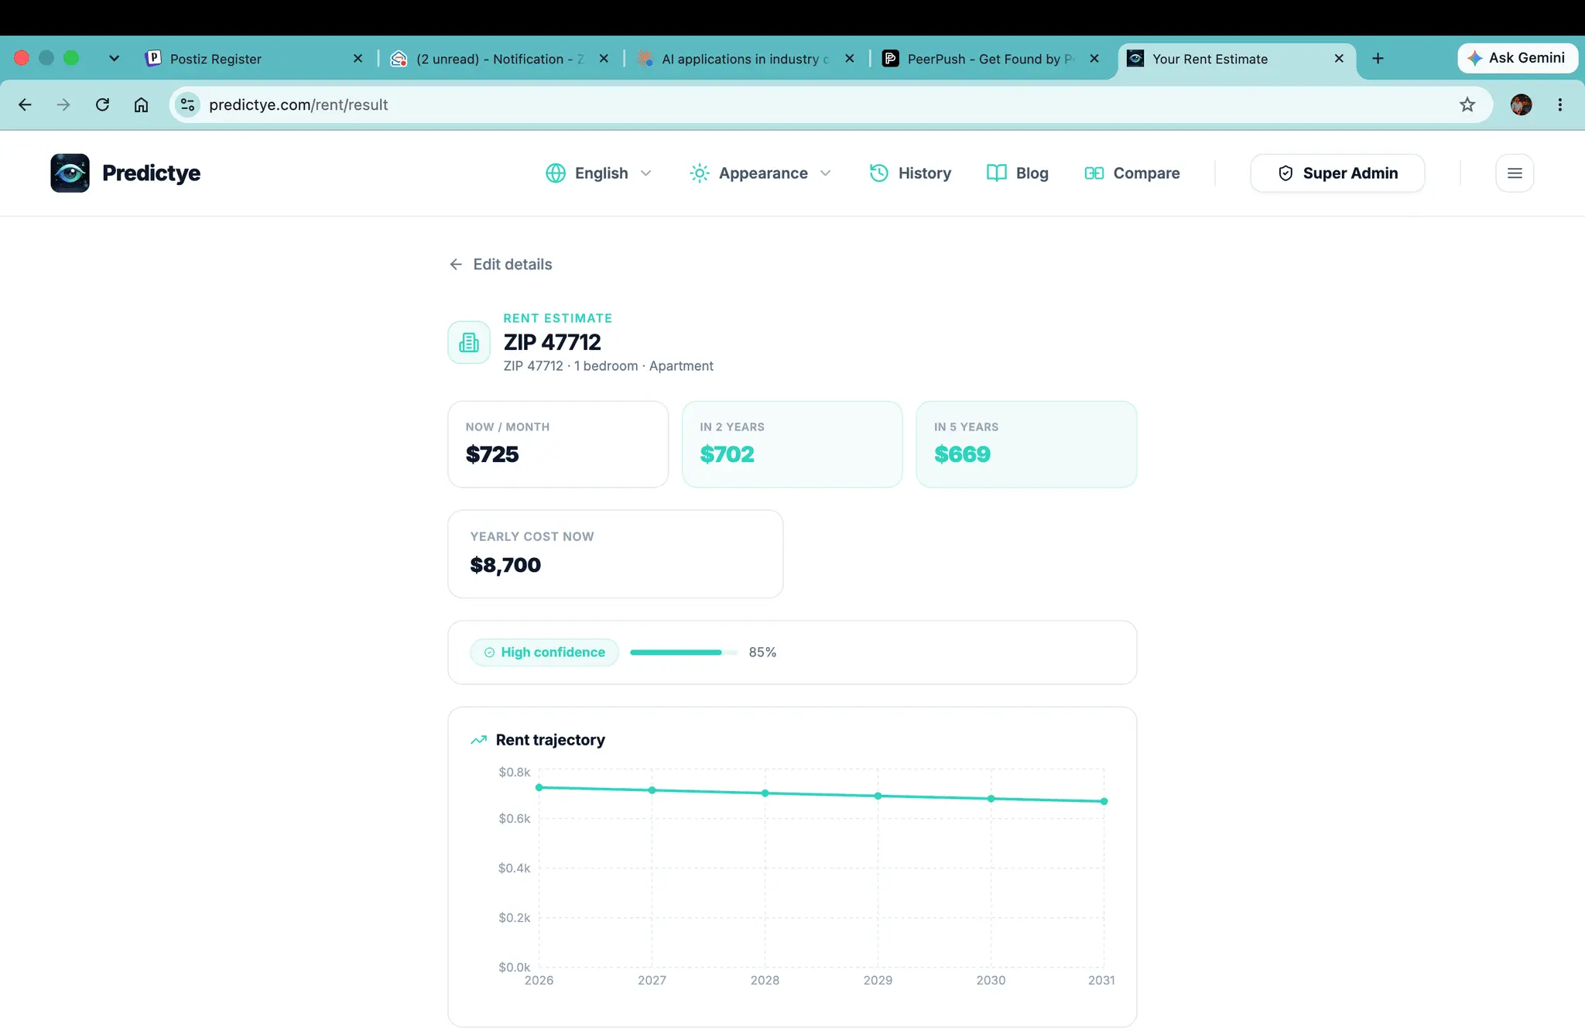Expand the tab search chevron
This screenshot has width=1585, height=1031.
(x=114, y=59)
